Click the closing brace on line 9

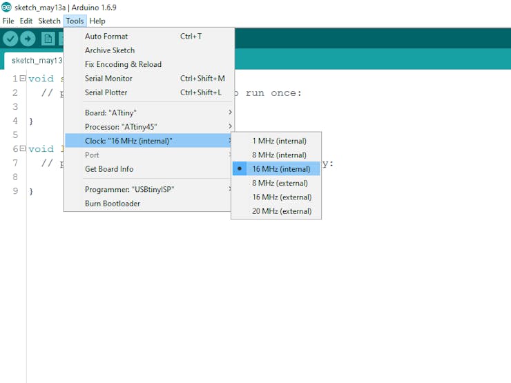(31, 191)
